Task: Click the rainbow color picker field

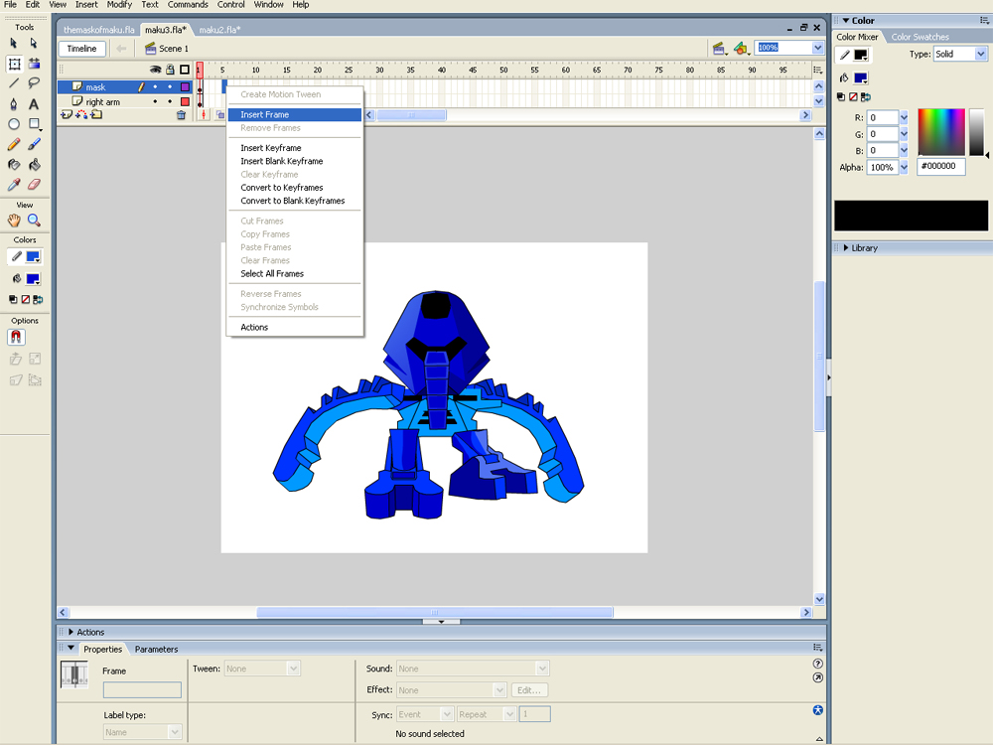Action: pyautogui.click(x=940, y=132)
